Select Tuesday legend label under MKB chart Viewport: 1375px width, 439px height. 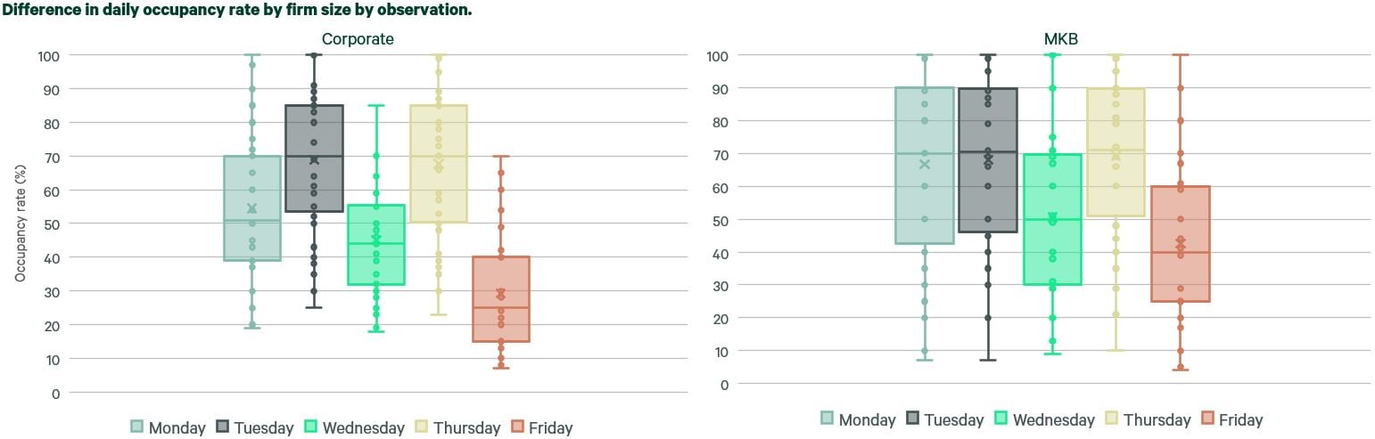tap(953, 419)
